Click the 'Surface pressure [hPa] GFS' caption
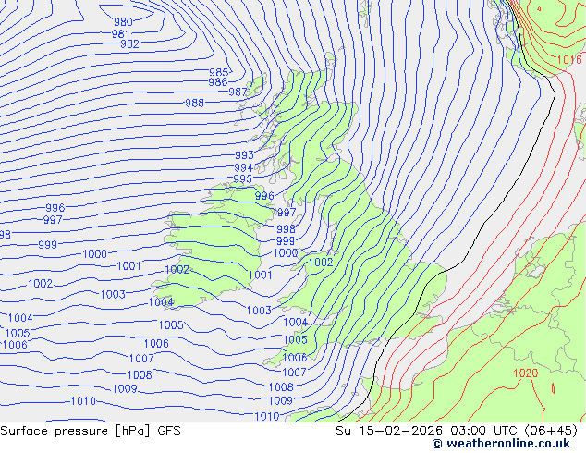The image size is (586, 453). [91, 431]
